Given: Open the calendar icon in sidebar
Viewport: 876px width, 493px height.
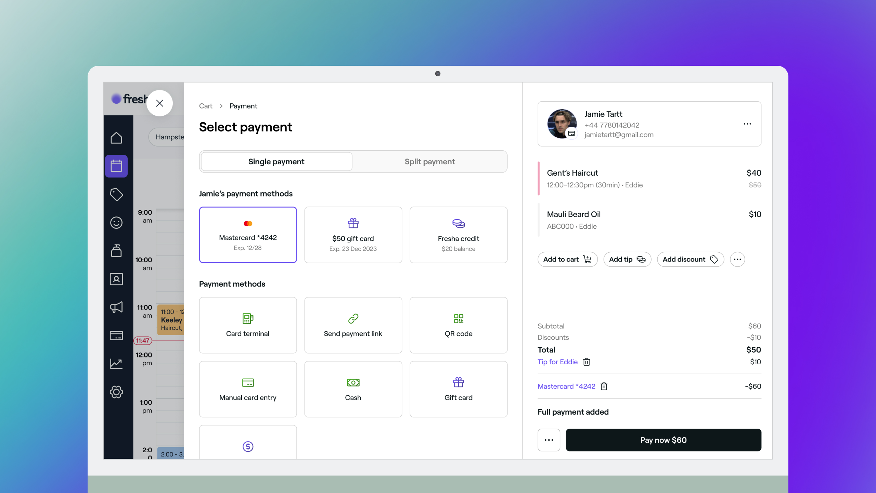Looking at the screenshot, I should (x=116, y=166).
